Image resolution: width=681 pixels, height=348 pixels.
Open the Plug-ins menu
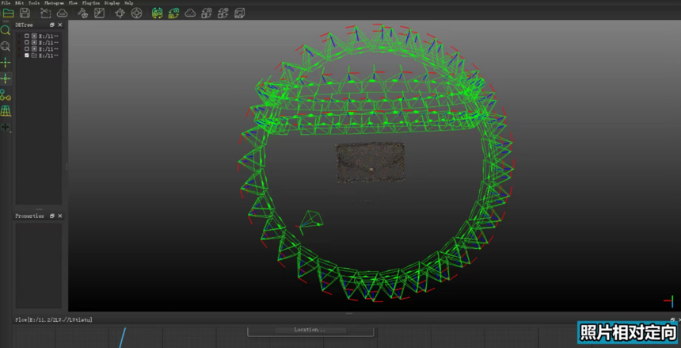pos(91,3)
